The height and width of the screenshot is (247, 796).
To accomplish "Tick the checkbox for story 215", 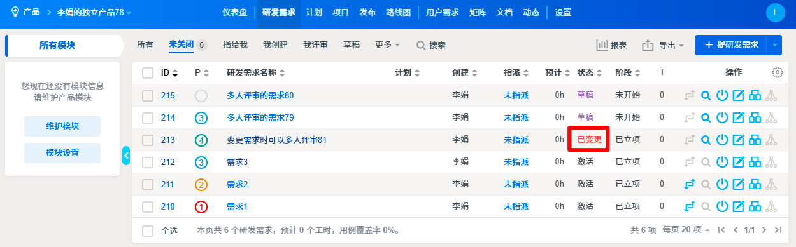I will pos(148,95).
